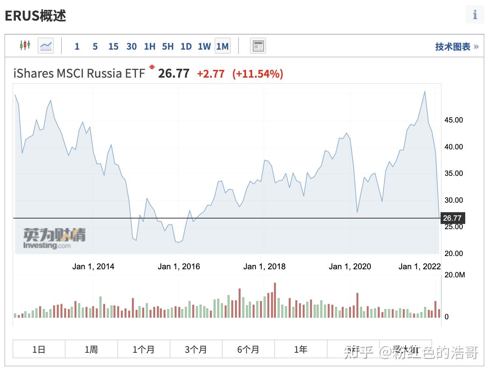Click the Jan 1, 2018 axis label
The width and height of the screenshot is (491, 373).
(x=264, y=266)
